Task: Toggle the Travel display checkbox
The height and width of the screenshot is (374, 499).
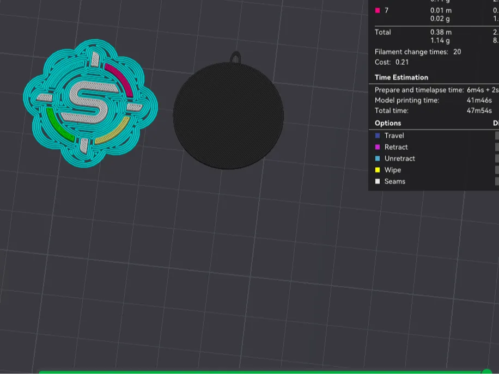Action: click(x=497, y=136)
